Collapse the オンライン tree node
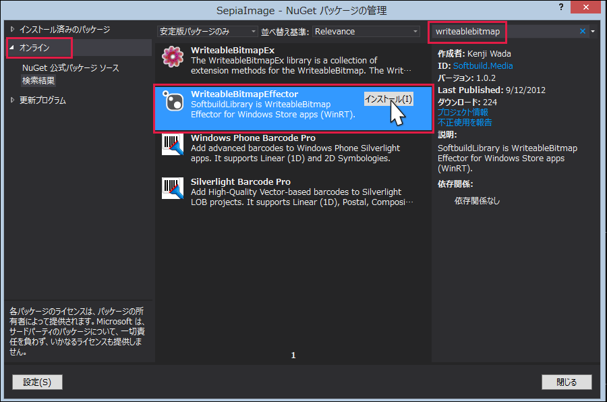 [12, 47]
